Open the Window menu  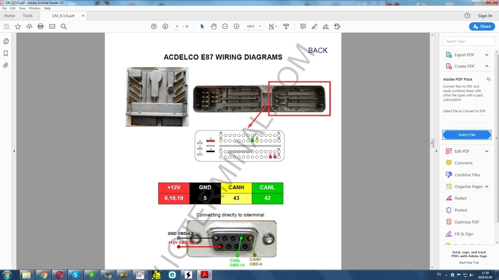click(35, 8)
